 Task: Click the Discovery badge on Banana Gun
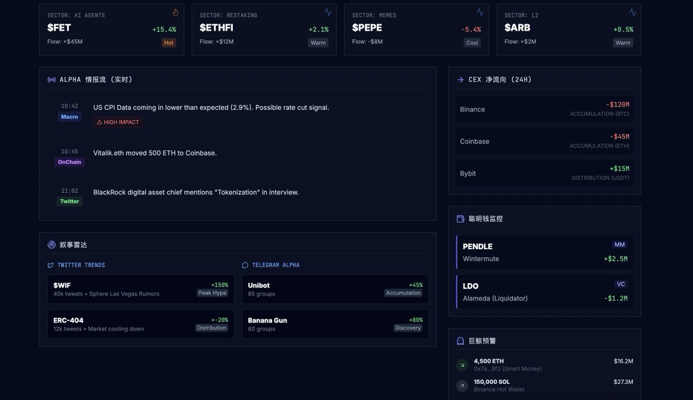[x=408, y=328]
